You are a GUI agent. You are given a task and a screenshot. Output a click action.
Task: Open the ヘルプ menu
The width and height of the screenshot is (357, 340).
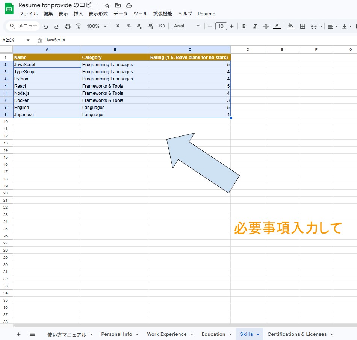tap(185, 14)
